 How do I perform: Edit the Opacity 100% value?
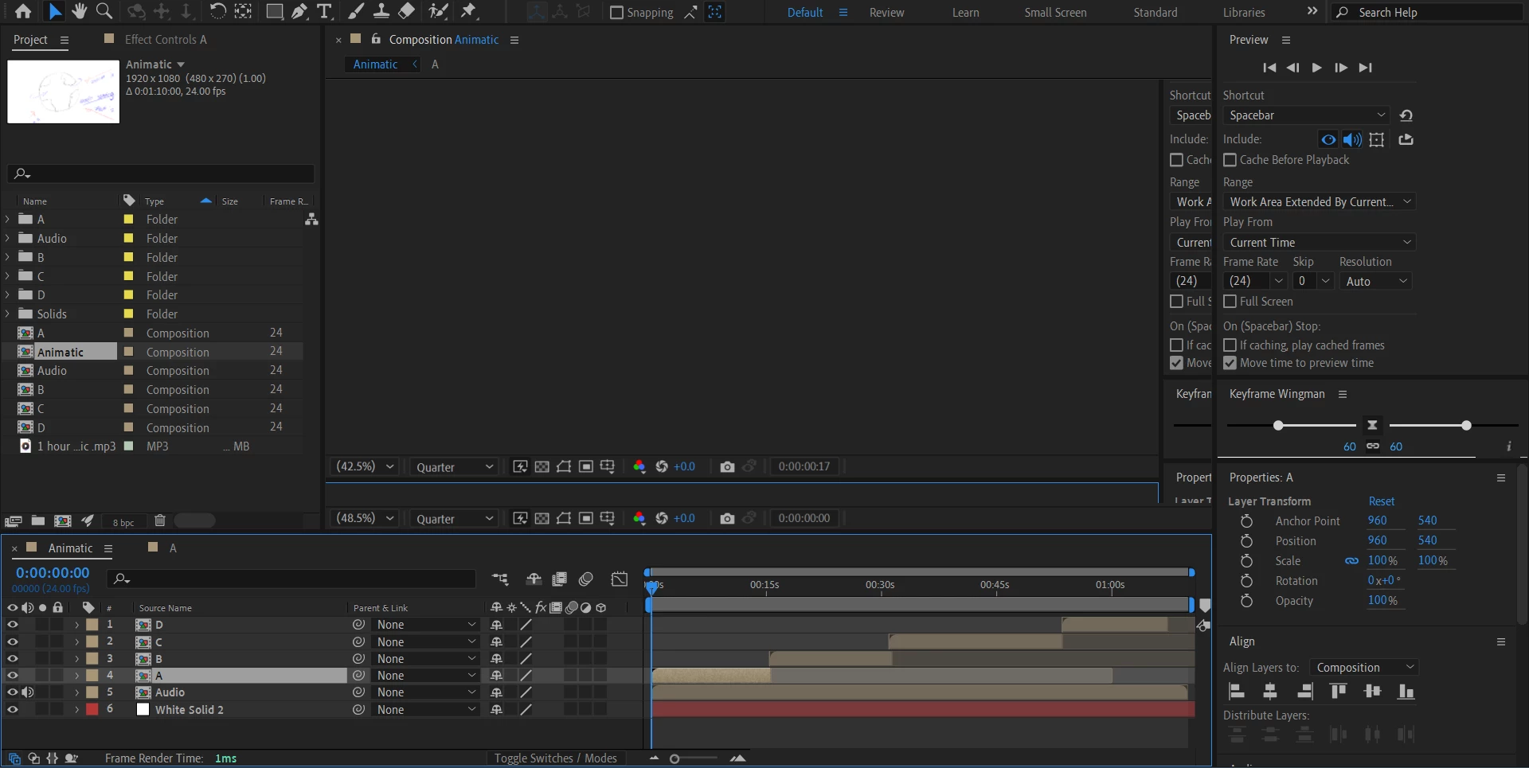[x=1382, y=601]
